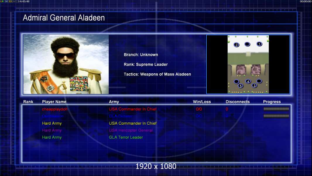
Task: Click 'GLA Terror Leader' army entry
Action: point(126,137)
